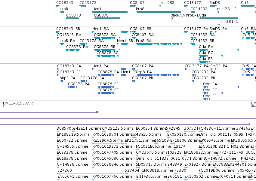The width and height of the screenshot is (256, 181).
Task: Select the Oda-RB transcript glyph
Action: tap(204, 62)
